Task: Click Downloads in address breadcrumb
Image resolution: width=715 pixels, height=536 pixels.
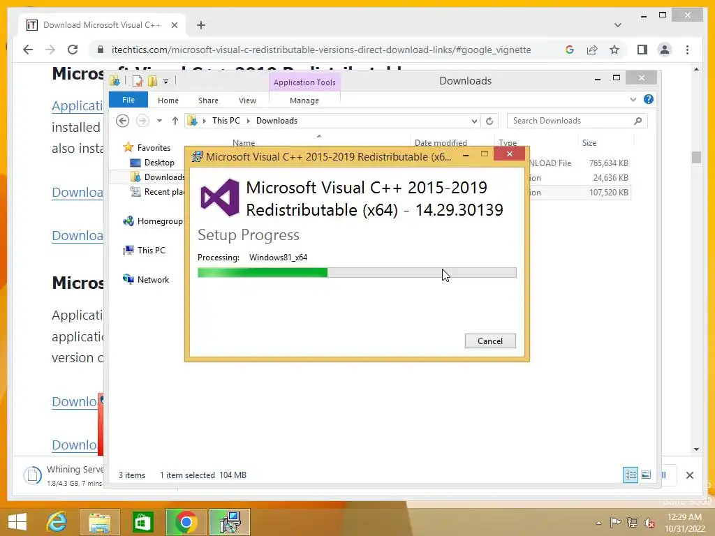Action: click(x=277, y=121)
